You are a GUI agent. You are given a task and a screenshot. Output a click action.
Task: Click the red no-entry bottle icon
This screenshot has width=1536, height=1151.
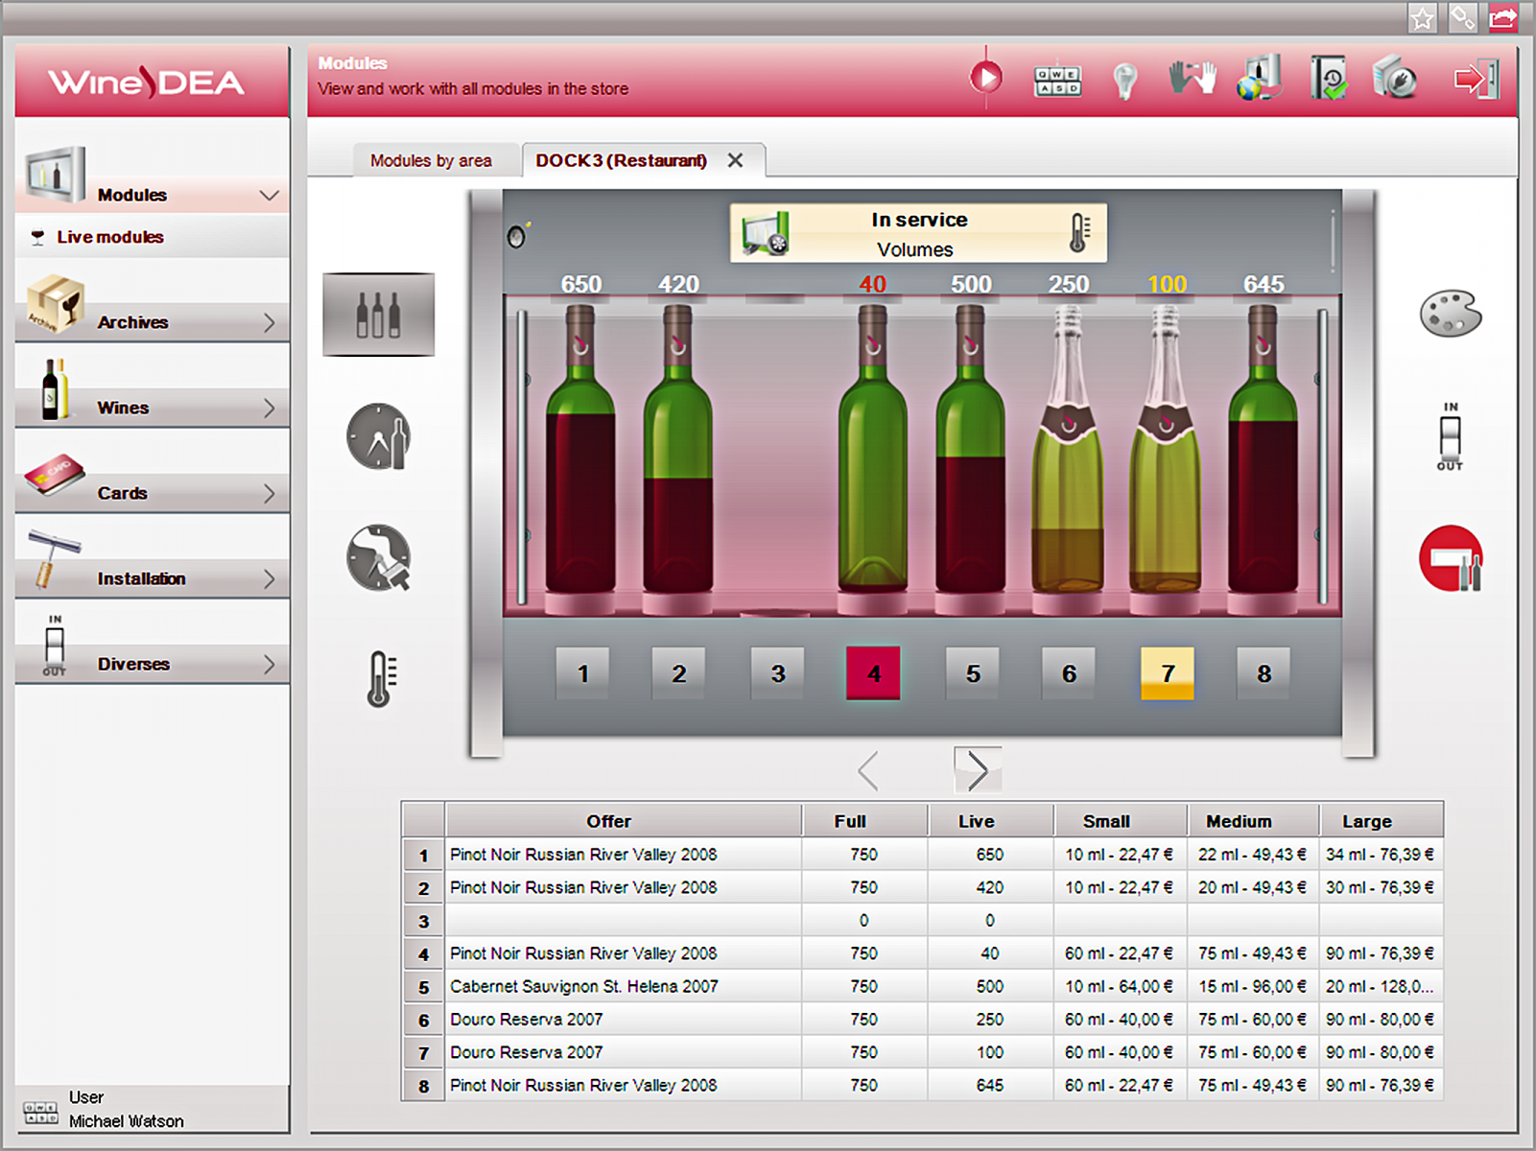point(1451,558)
